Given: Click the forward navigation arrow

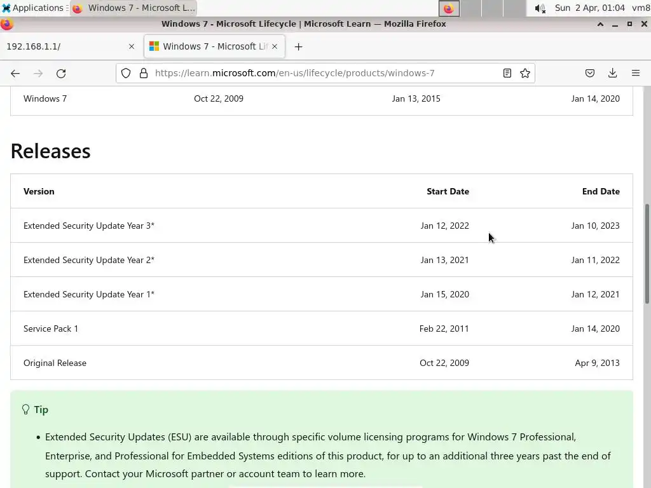Looking at the screenshot, I should (x=38, y=74).
